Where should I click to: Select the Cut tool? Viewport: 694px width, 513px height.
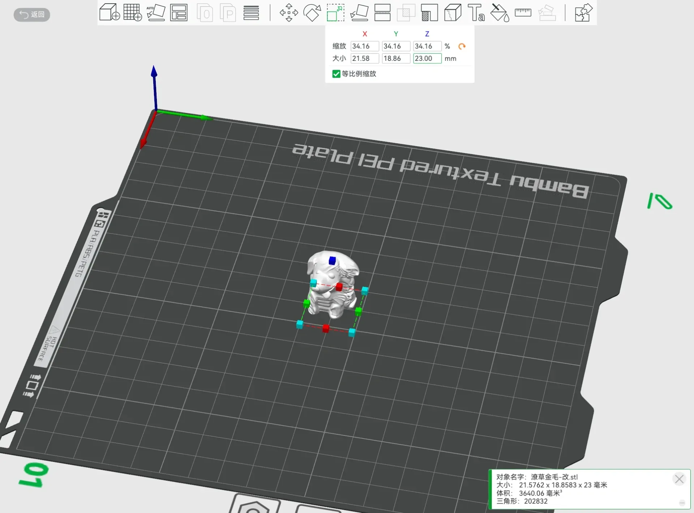coord(382,12)
